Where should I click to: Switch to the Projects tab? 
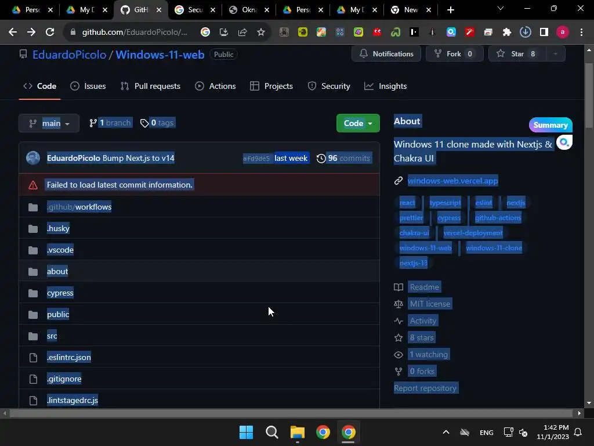(271, 86)
